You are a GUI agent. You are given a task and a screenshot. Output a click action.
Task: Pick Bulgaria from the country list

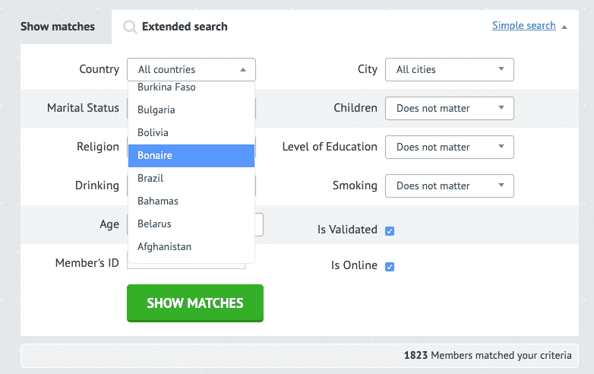191,110
